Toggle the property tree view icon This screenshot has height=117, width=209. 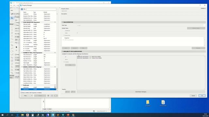tap(22, 9)
